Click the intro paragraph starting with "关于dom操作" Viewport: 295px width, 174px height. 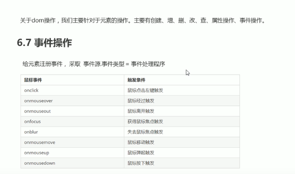[x=142, y=20]
